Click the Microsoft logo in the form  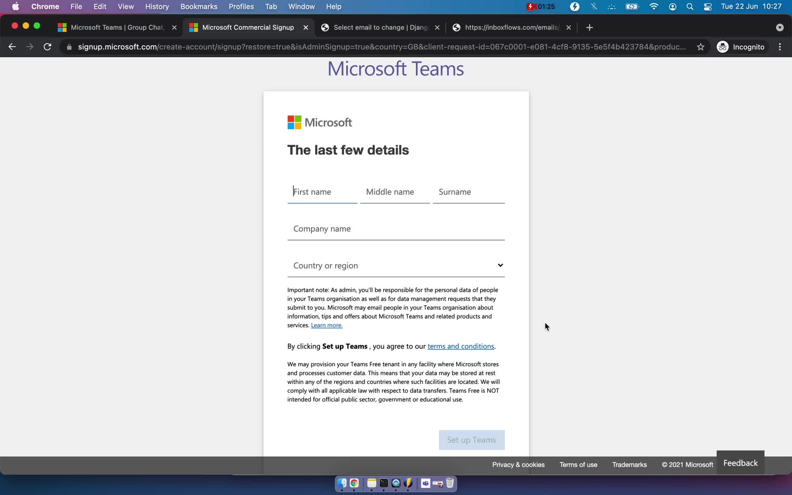(320, 123)
